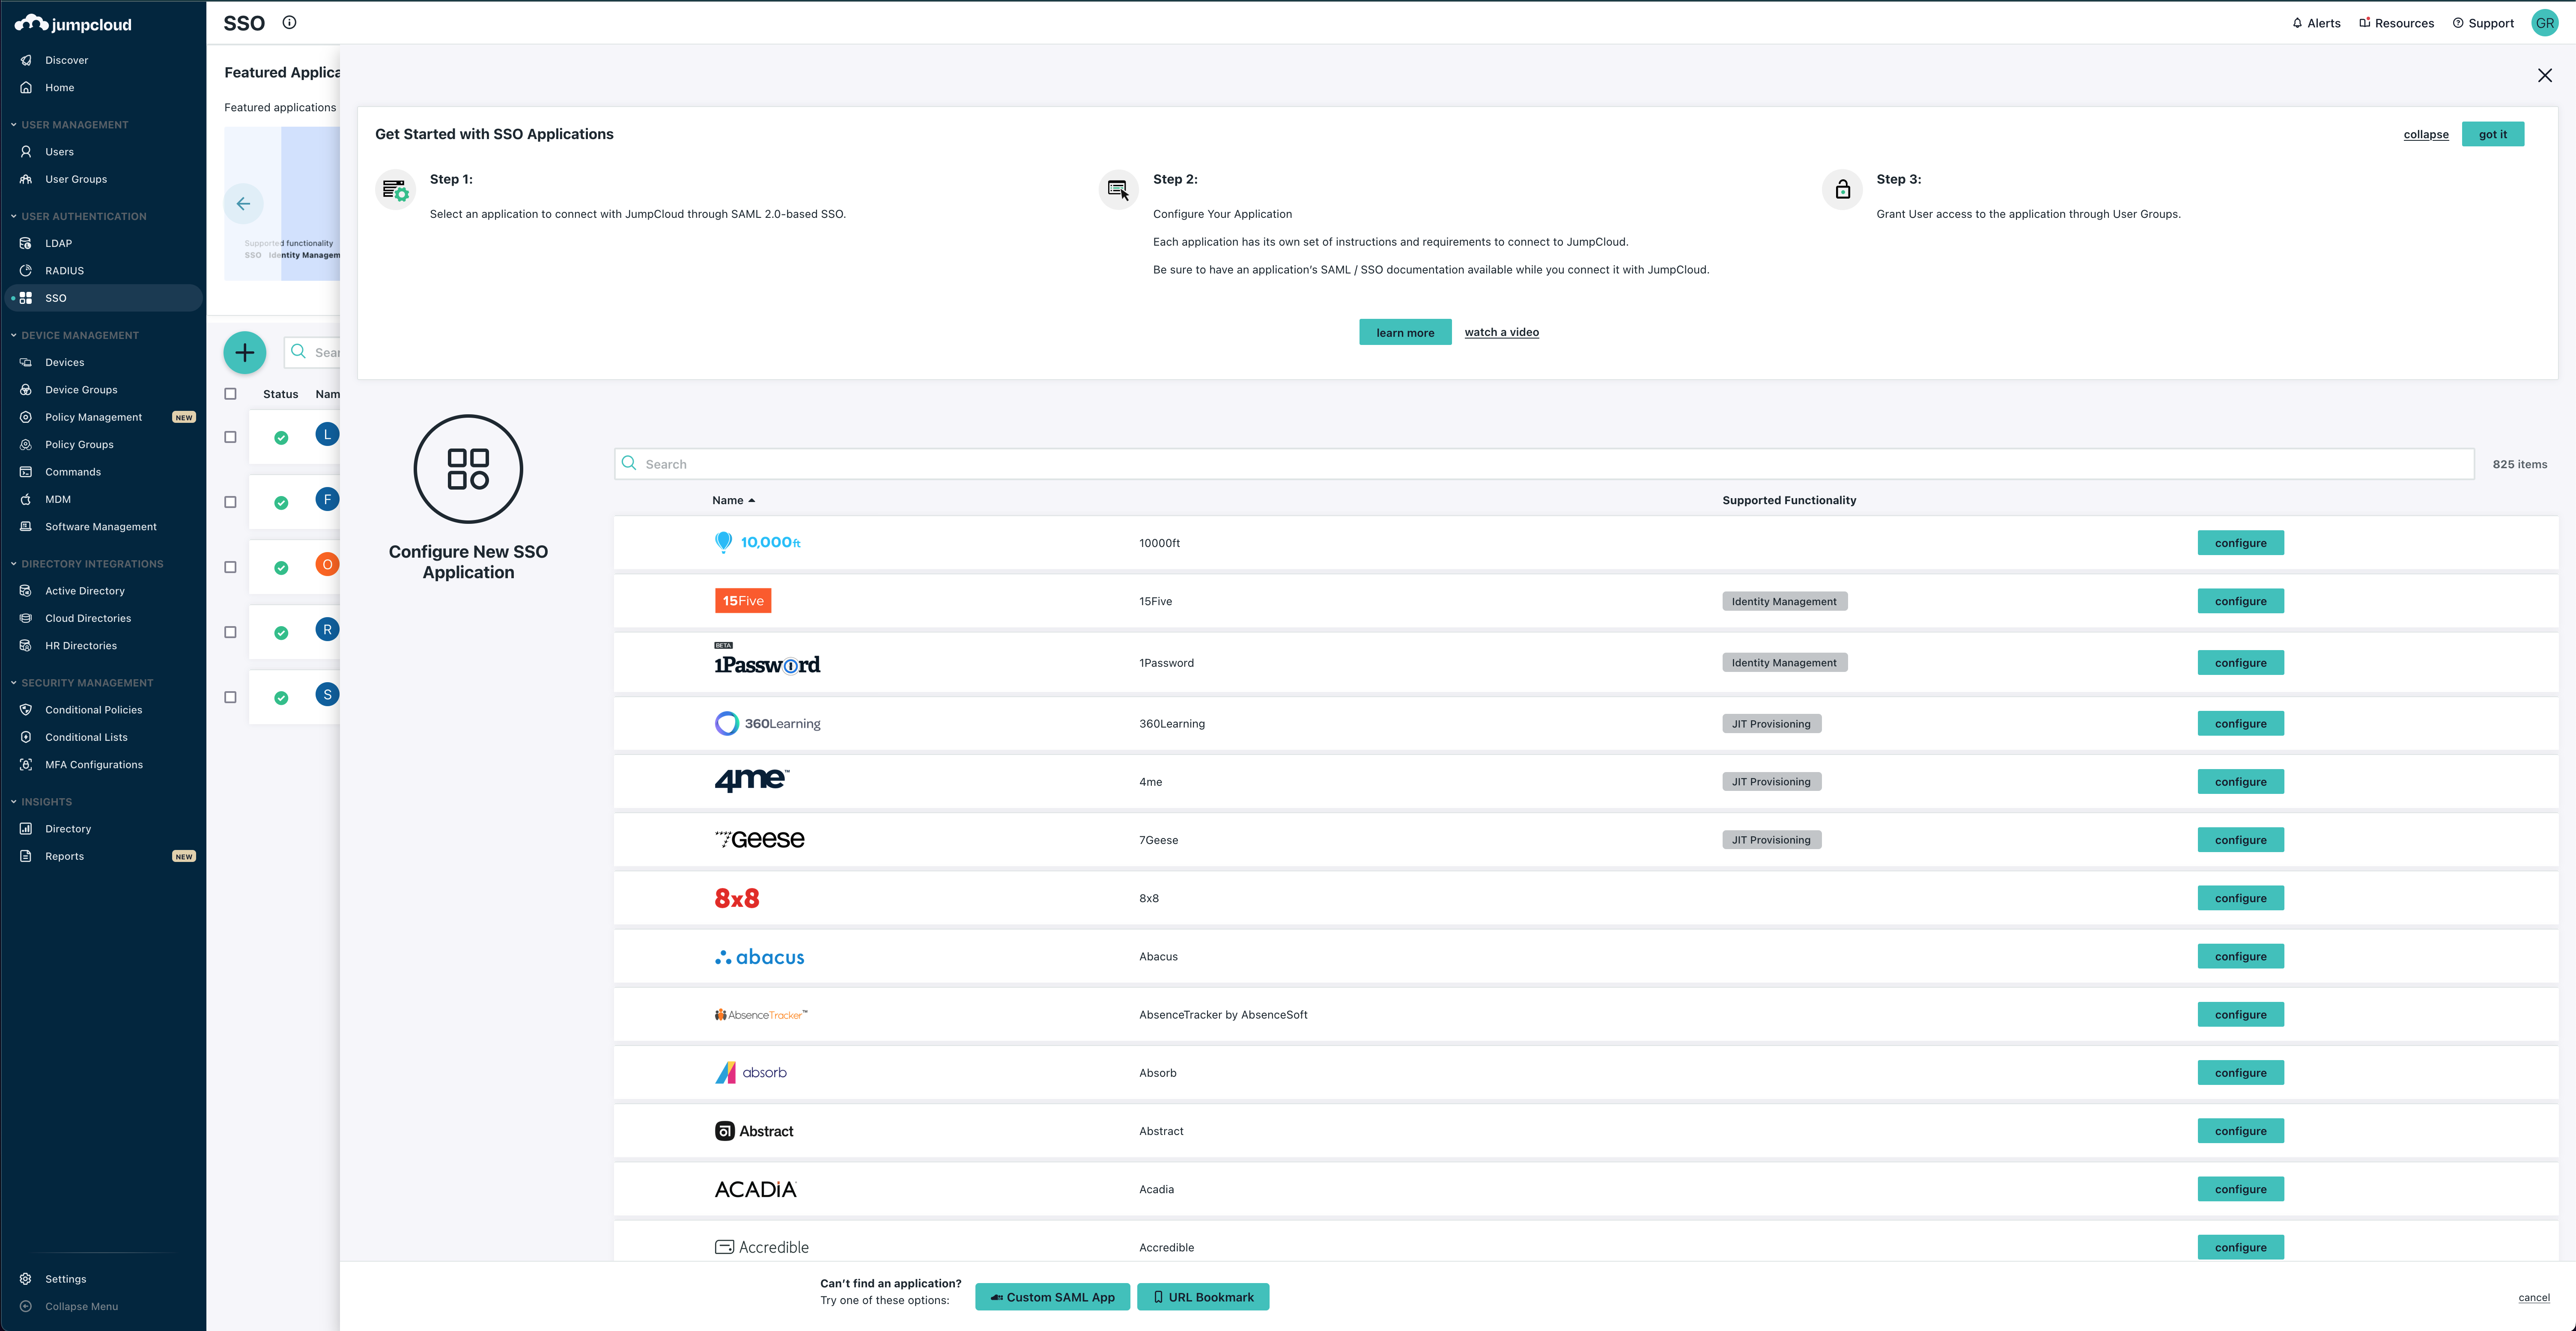Screen dimensions: 2576x1331
Task: Click the got it button
Action: click(x=2492, y=134)
